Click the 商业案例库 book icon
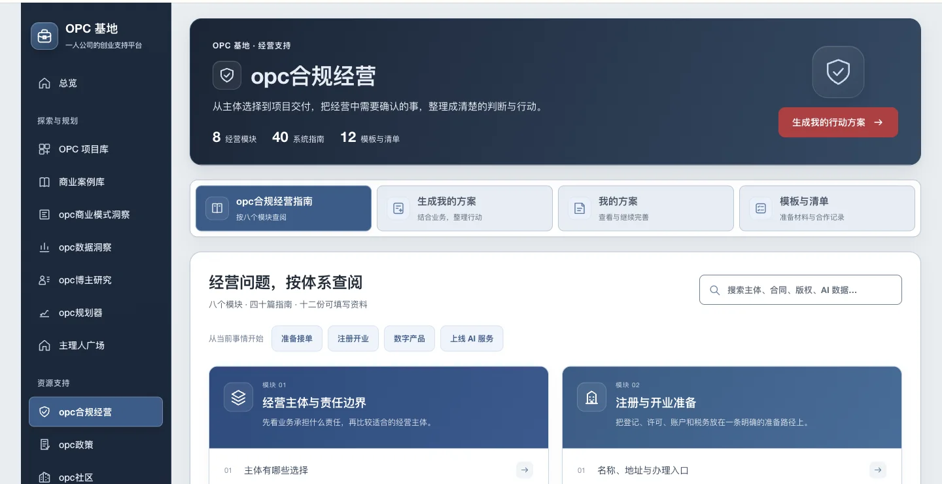Viewport: 942px width, 484px height. pos(44,182)
